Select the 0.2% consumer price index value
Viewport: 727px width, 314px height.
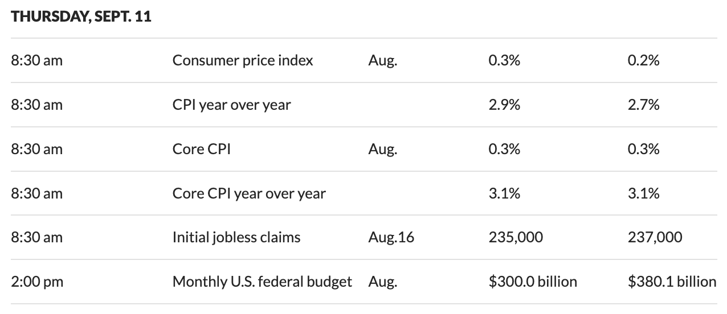coord(643,60)
